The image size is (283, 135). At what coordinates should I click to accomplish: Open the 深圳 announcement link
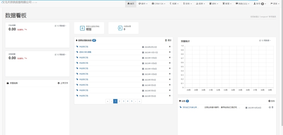pos(190,107)
